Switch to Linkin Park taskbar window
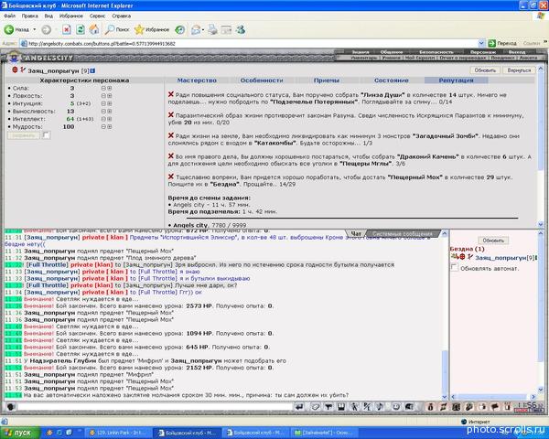The image size is (549, 439). point(118,433)
